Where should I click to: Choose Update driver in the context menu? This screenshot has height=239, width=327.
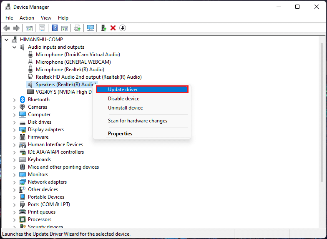click(142, 89)
